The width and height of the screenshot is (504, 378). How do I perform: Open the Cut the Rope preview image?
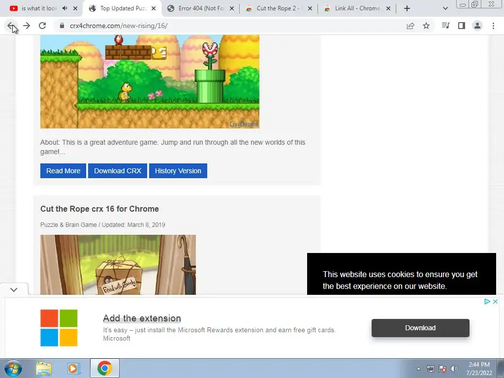coord(118,264)
